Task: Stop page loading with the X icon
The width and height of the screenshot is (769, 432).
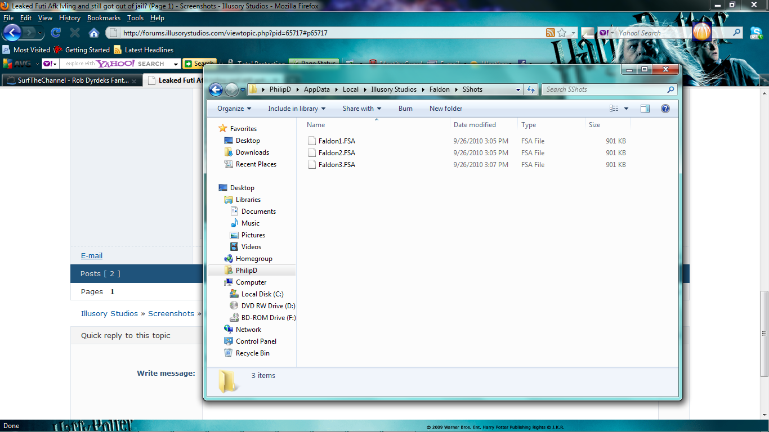Action: (x=75, y=33)
